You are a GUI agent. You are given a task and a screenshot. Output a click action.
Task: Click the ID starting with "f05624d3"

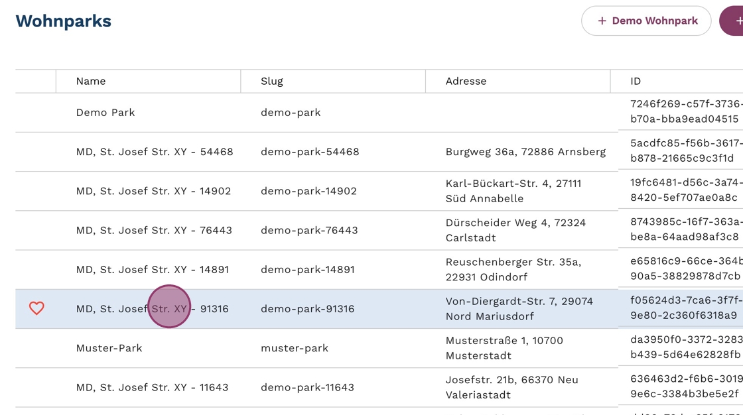687,308
